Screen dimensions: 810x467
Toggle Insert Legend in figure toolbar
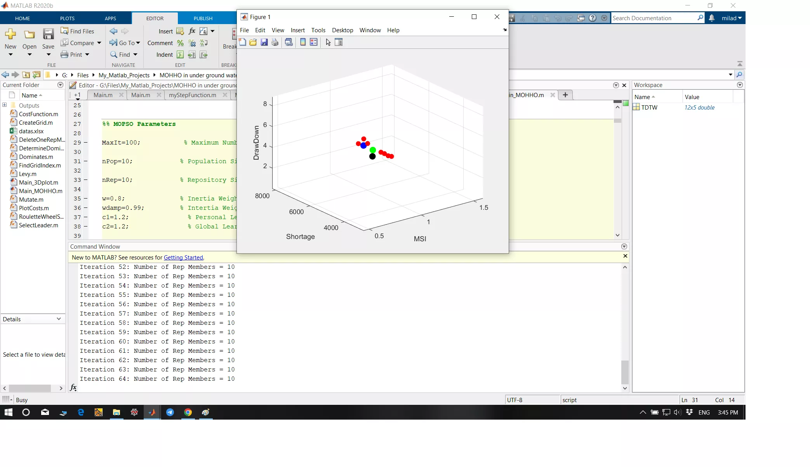[x=314, y=42]
